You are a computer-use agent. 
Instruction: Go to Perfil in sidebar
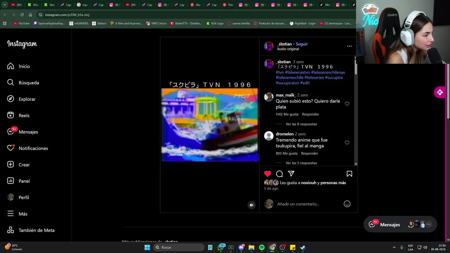(x=18, y=197)
